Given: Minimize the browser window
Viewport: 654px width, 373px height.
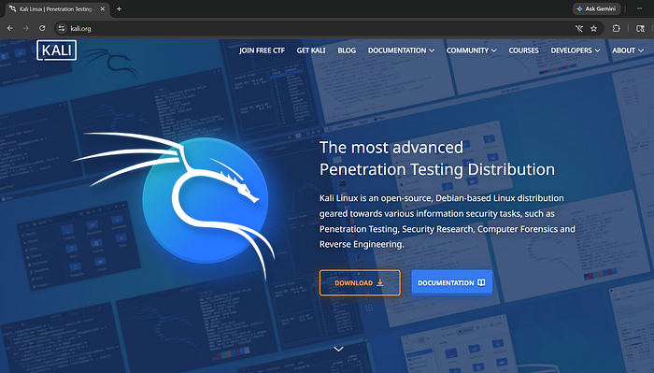Looking at the screenshot, I should (639, 8).
